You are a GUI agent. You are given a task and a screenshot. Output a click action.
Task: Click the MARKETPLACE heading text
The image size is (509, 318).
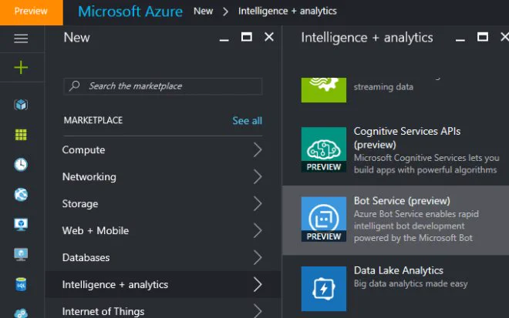coord(93,120)
